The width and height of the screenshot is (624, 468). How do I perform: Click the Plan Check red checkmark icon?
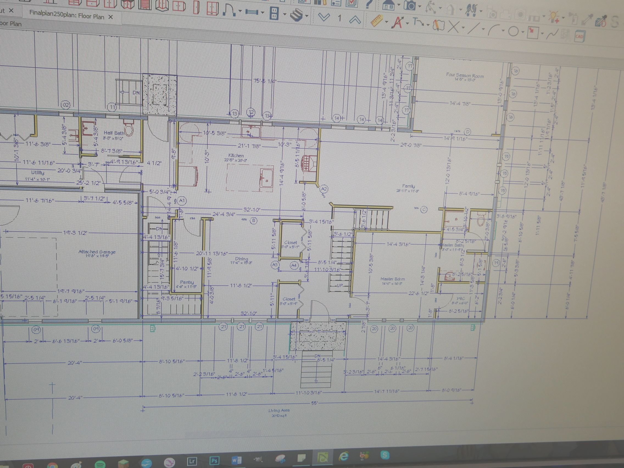coord(352,3)
